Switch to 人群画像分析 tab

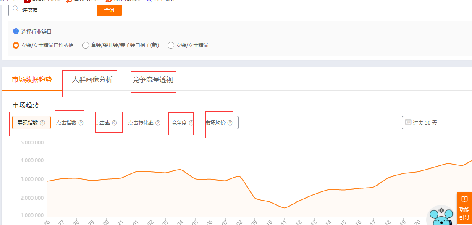pyautogui.click(x=92, y=80)
